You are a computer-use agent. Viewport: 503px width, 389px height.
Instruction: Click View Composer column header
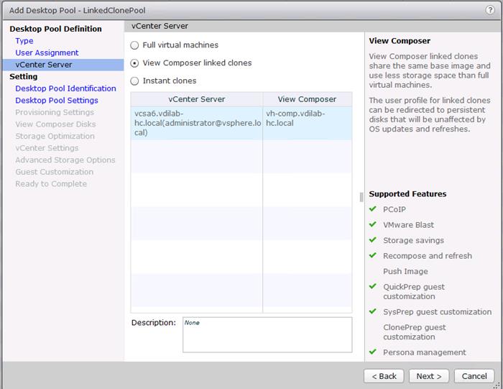tap(307, 99)
